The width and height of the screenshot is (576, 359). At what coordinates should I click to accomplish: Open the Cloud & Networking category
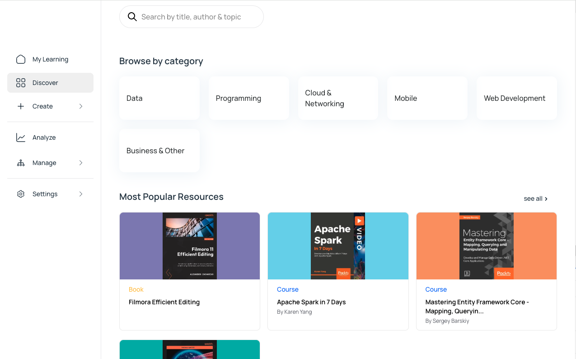[338, 98]
